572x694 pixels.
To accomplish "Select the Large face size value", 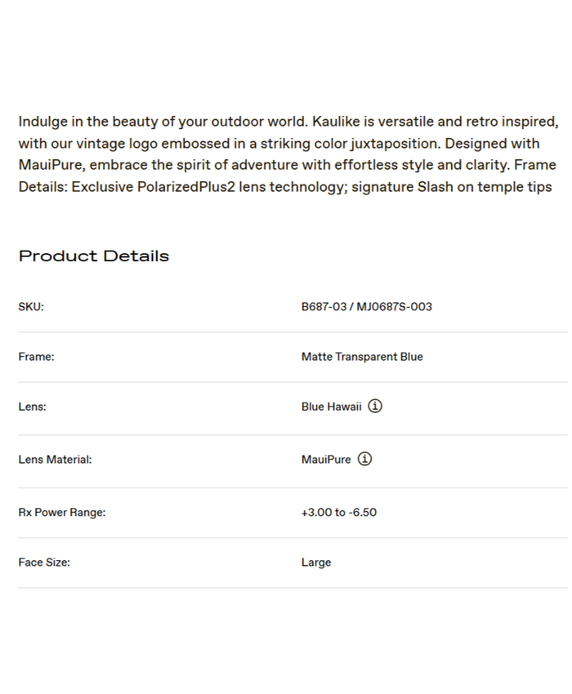I will point(316,563).
